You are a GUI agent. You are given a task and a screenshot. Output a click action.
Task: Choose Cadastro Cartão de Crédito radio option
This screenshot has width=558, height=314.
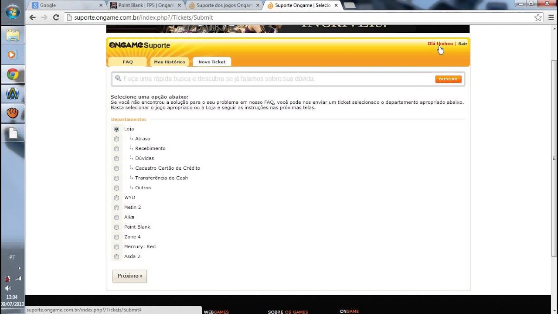coord(116,168)
